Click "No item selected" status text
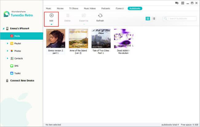 53,125
